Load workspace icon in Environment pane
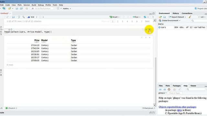The width and height of the screenshot is (207, 116). 160,17
